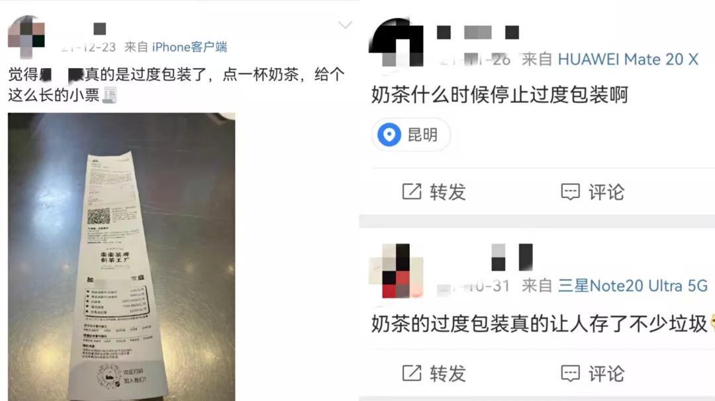Viewport: 715px width, 401px height.
Task: View the long receipt photo
Action: pos(121,257)
